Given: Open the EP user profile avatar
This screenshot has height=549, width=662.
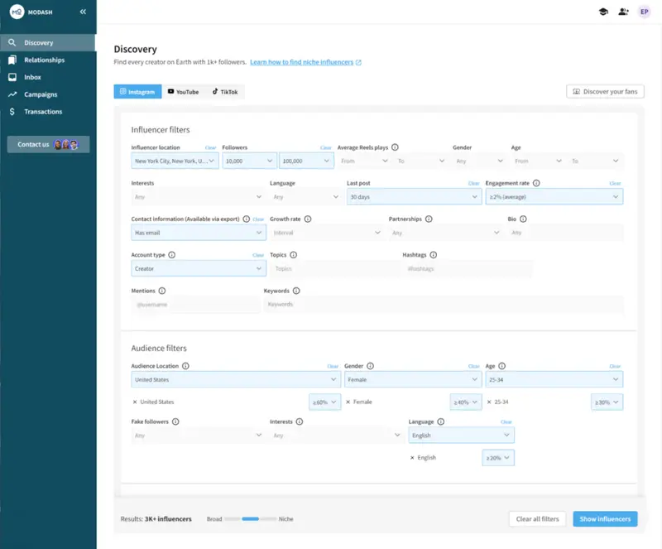Looking at the screenshot, I should point(644,12).
